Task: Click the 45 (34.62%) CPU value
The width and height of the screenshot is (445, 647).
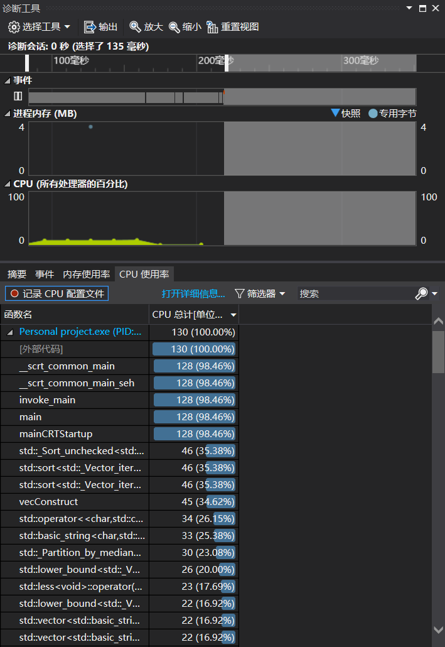Action: tap(208, 502)
